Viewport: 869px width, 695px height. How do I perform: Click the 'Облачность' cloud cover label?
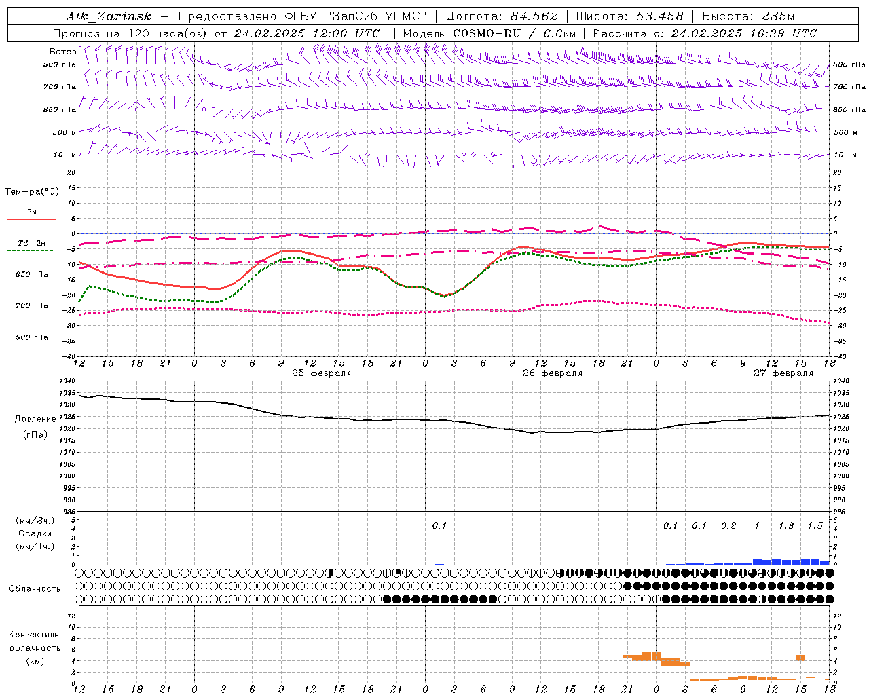point(35,588)
